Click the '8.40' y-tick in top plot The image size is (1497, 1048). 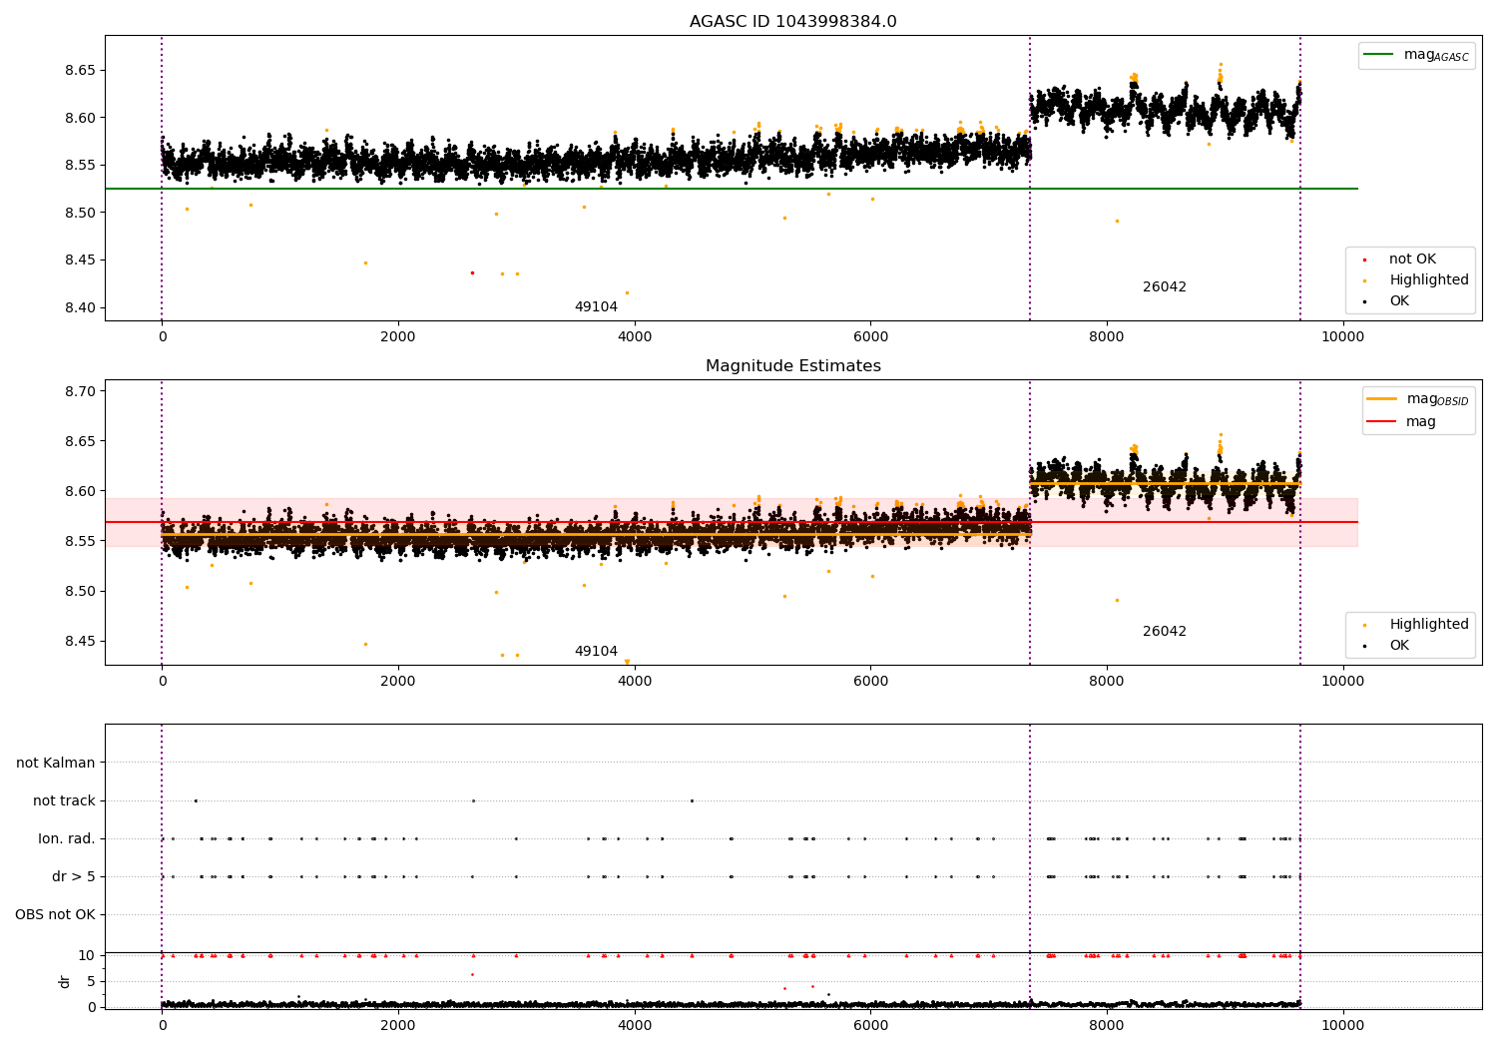81,308
